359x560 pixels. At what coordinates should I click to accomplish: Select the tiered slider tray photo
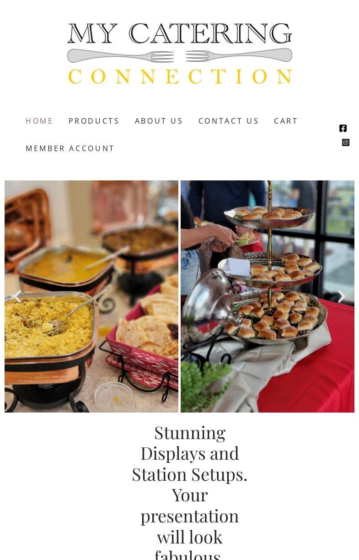click(x=268, y=296)
